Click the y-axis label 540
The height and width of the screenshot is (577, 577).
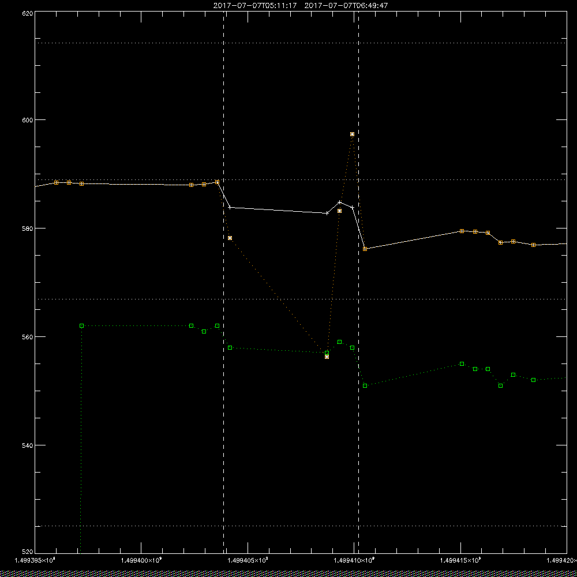pyautogui.click(x=28, y=445)
